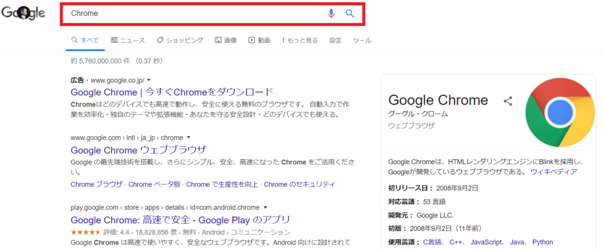The width and height of the screenshot is (603, 249).
Task: Open the 設定 (Settings) menu
Action: coord(335,41)
